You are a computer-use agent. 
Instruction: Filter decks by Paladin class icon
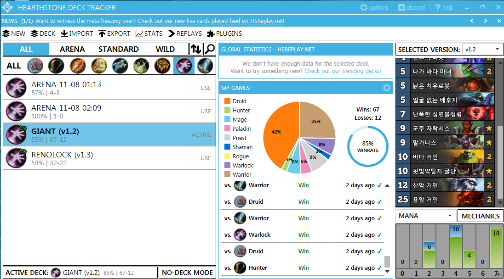coord(99,66)
